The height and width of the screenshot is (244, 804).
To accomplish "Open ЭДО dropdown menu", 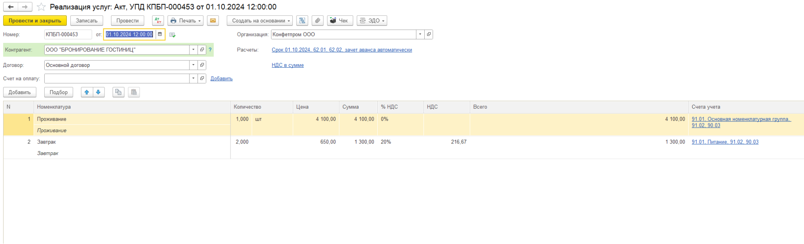I will point(372,20).
